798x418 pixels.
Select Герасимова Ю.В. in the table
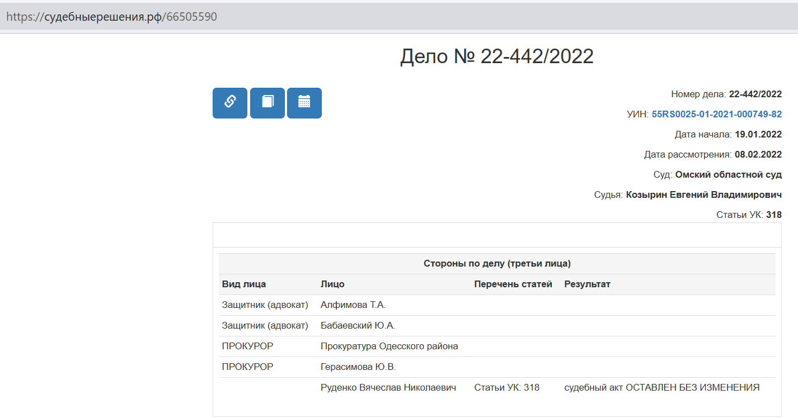(x=358, y=367)
